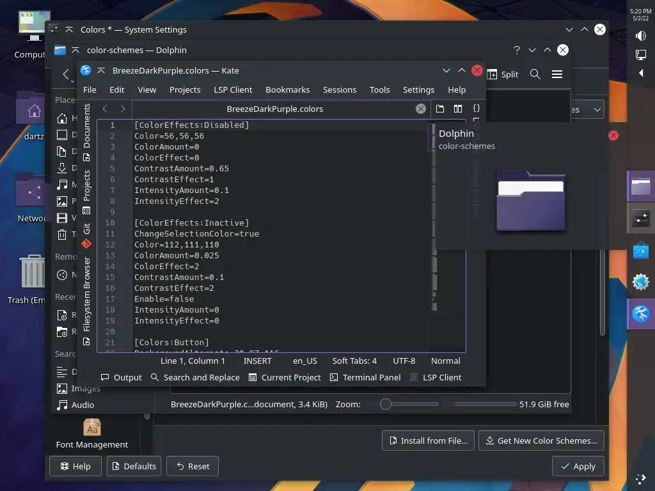Expand hidden system tray icons arrow
This screenshot has height=491, width=655.
point(640,73)
